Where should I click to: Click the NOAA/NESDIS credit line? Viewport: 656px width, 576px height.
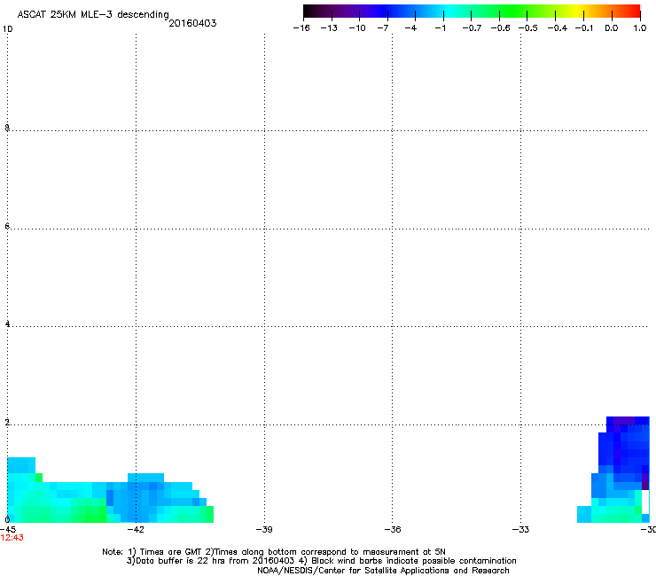click(x=383, y=571)
